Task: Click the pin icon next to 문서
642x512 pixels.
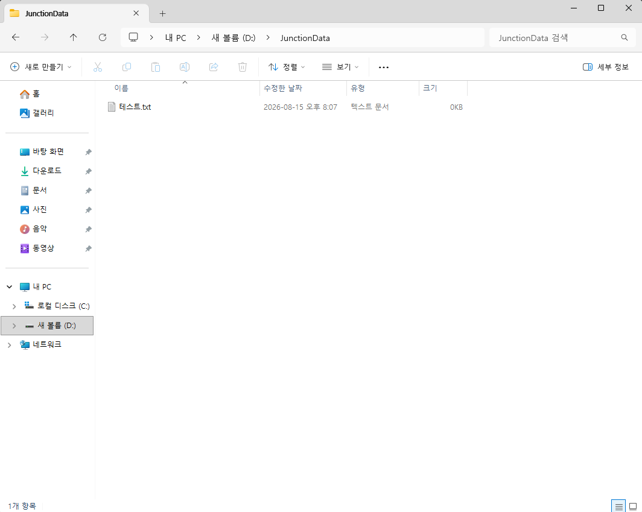Action: click(88, 191)
